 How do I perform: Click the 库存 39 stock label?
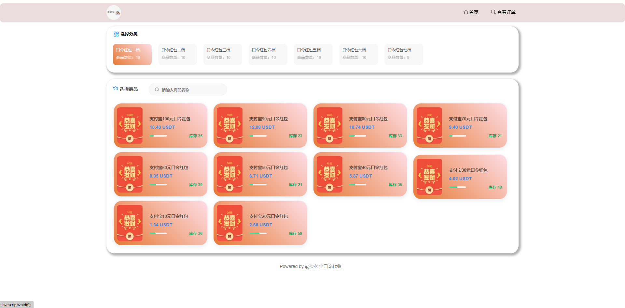coord(196,185)
